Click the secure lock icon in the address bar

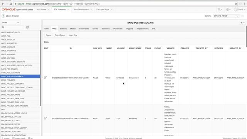[x=16, y=3]
